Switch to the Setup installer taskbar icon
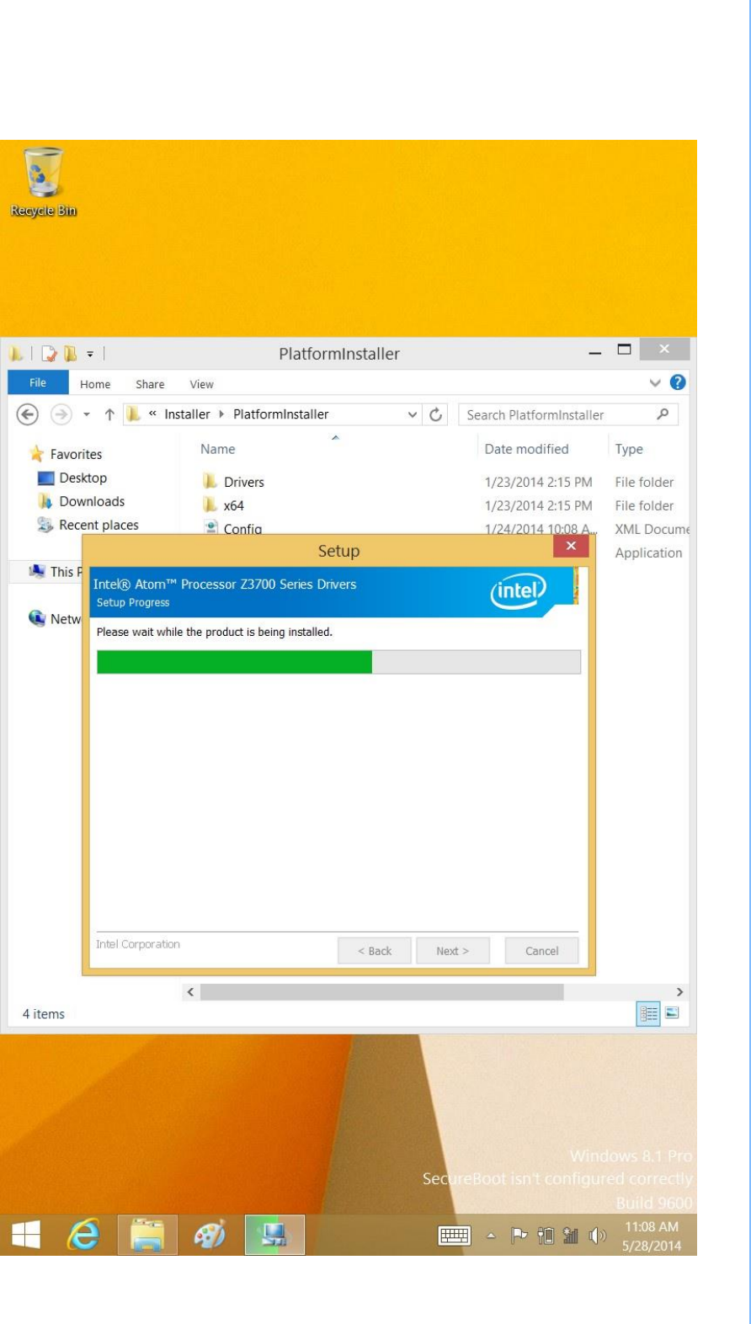 (x=274, y=1236)
